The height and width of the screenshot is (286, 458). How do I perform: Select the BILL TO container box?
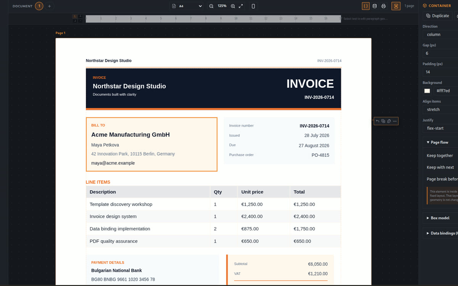coord(152,145)
